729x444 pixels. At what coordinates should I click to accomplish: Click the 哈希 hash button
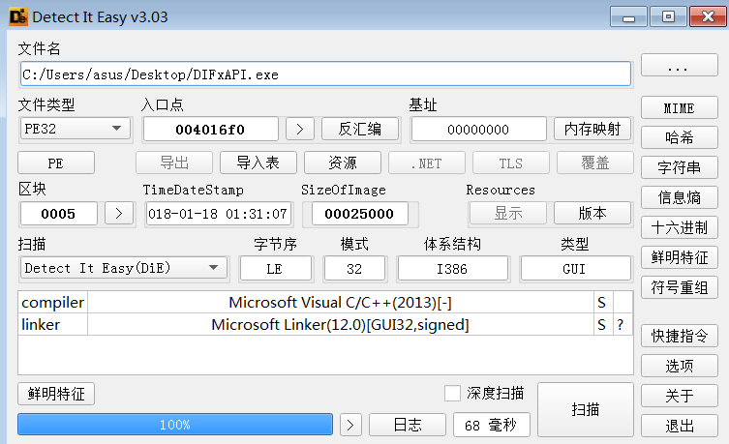[680, 137]
